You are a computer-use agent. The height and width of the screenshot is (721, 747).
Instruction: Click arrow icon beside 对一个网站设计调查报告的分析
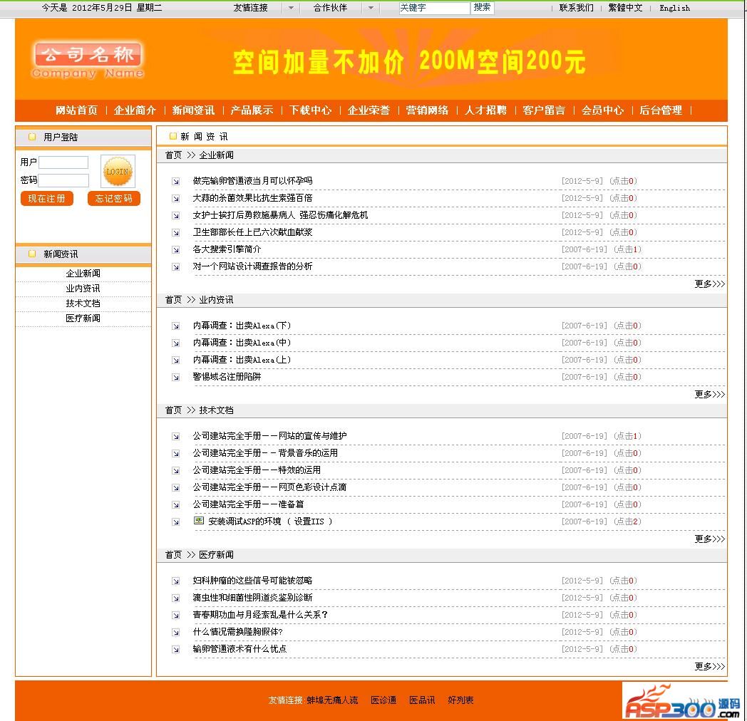176,267
